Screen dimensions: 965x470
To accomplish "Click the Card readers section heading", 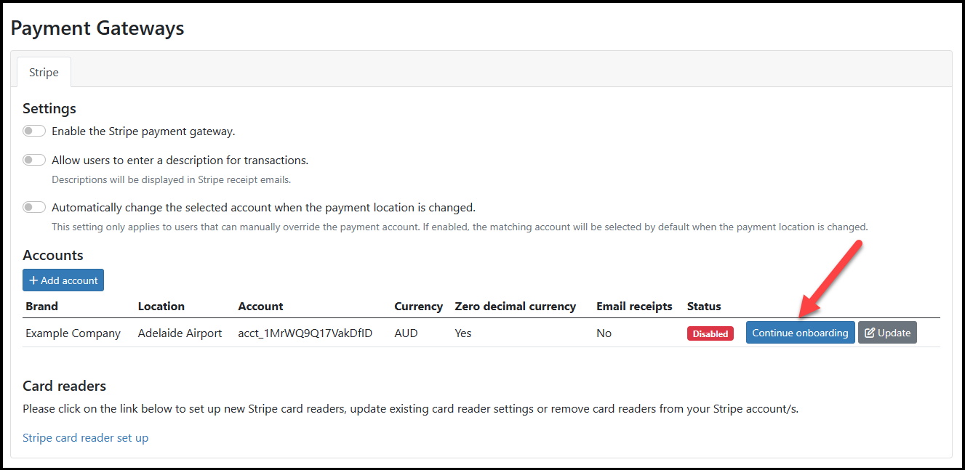I will point(64,386).
